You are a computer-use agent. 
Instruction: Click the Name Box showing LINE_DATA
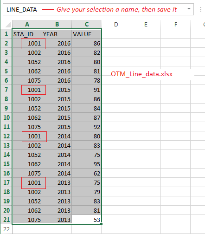point(98,9)
